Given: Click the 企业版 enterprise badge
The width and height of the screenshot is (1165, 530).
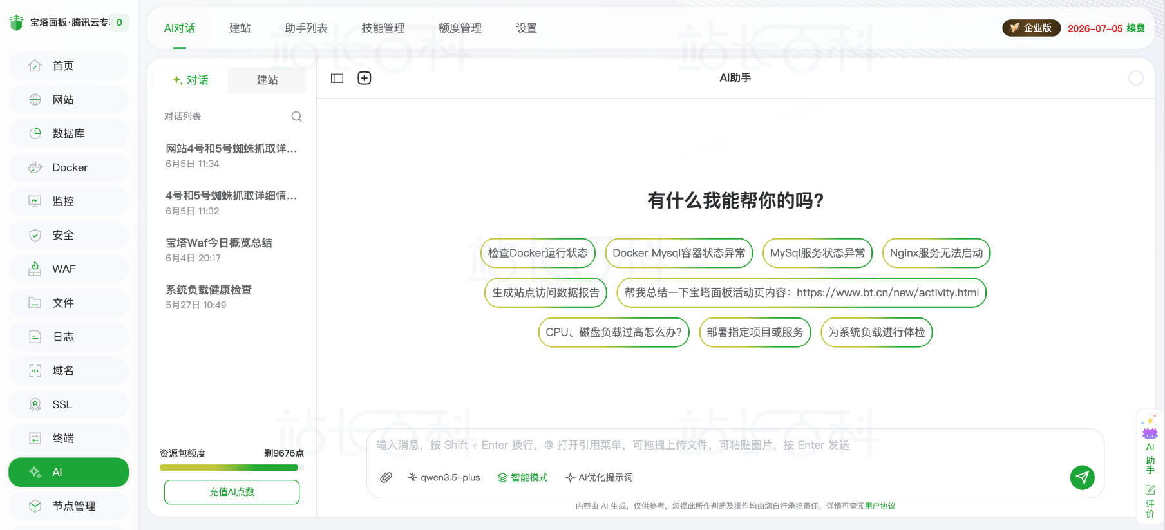Looking at the screenshot, I should pos(1031,28).
